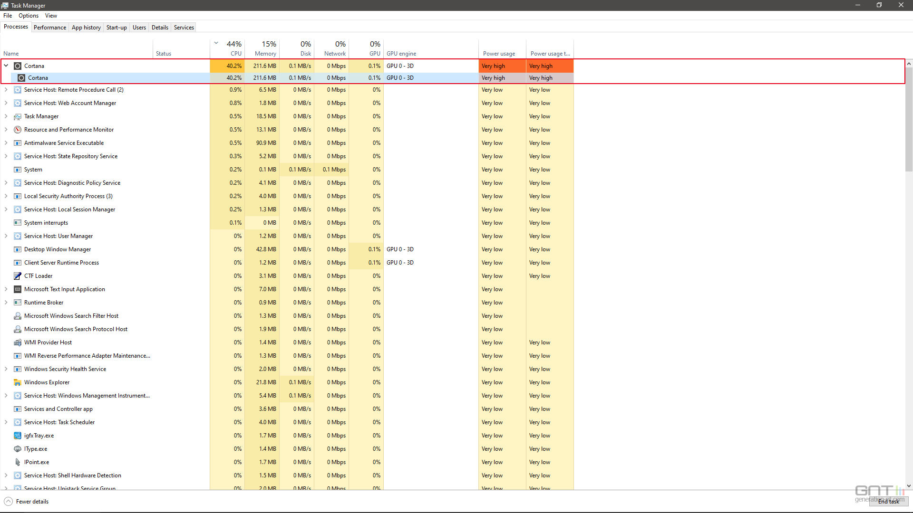Expand Local Security Authority Process group

(6, 196)
